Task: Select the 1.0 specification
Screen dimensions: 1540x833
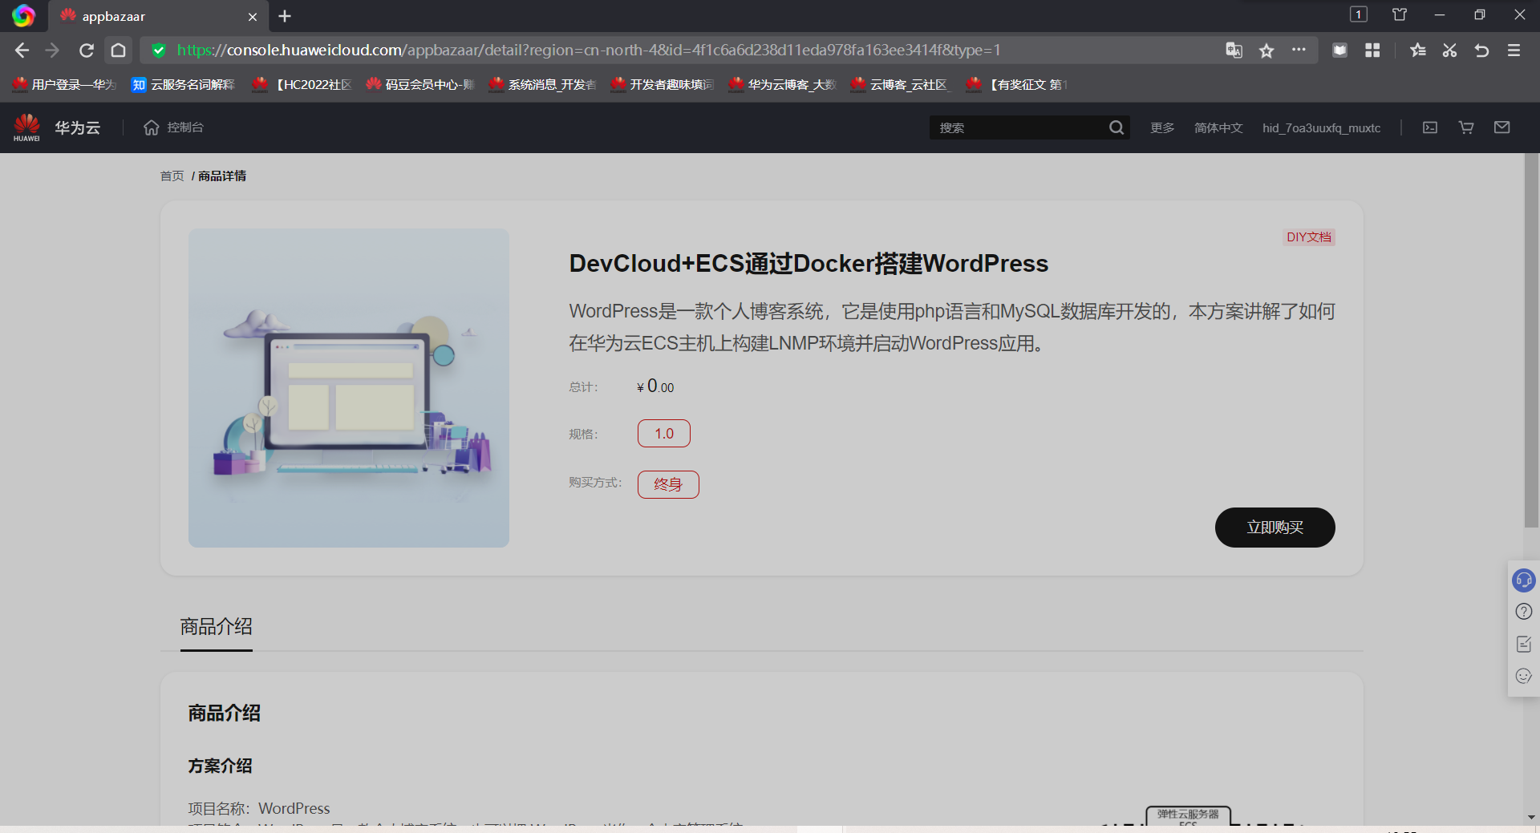Action: pos(664,434)
